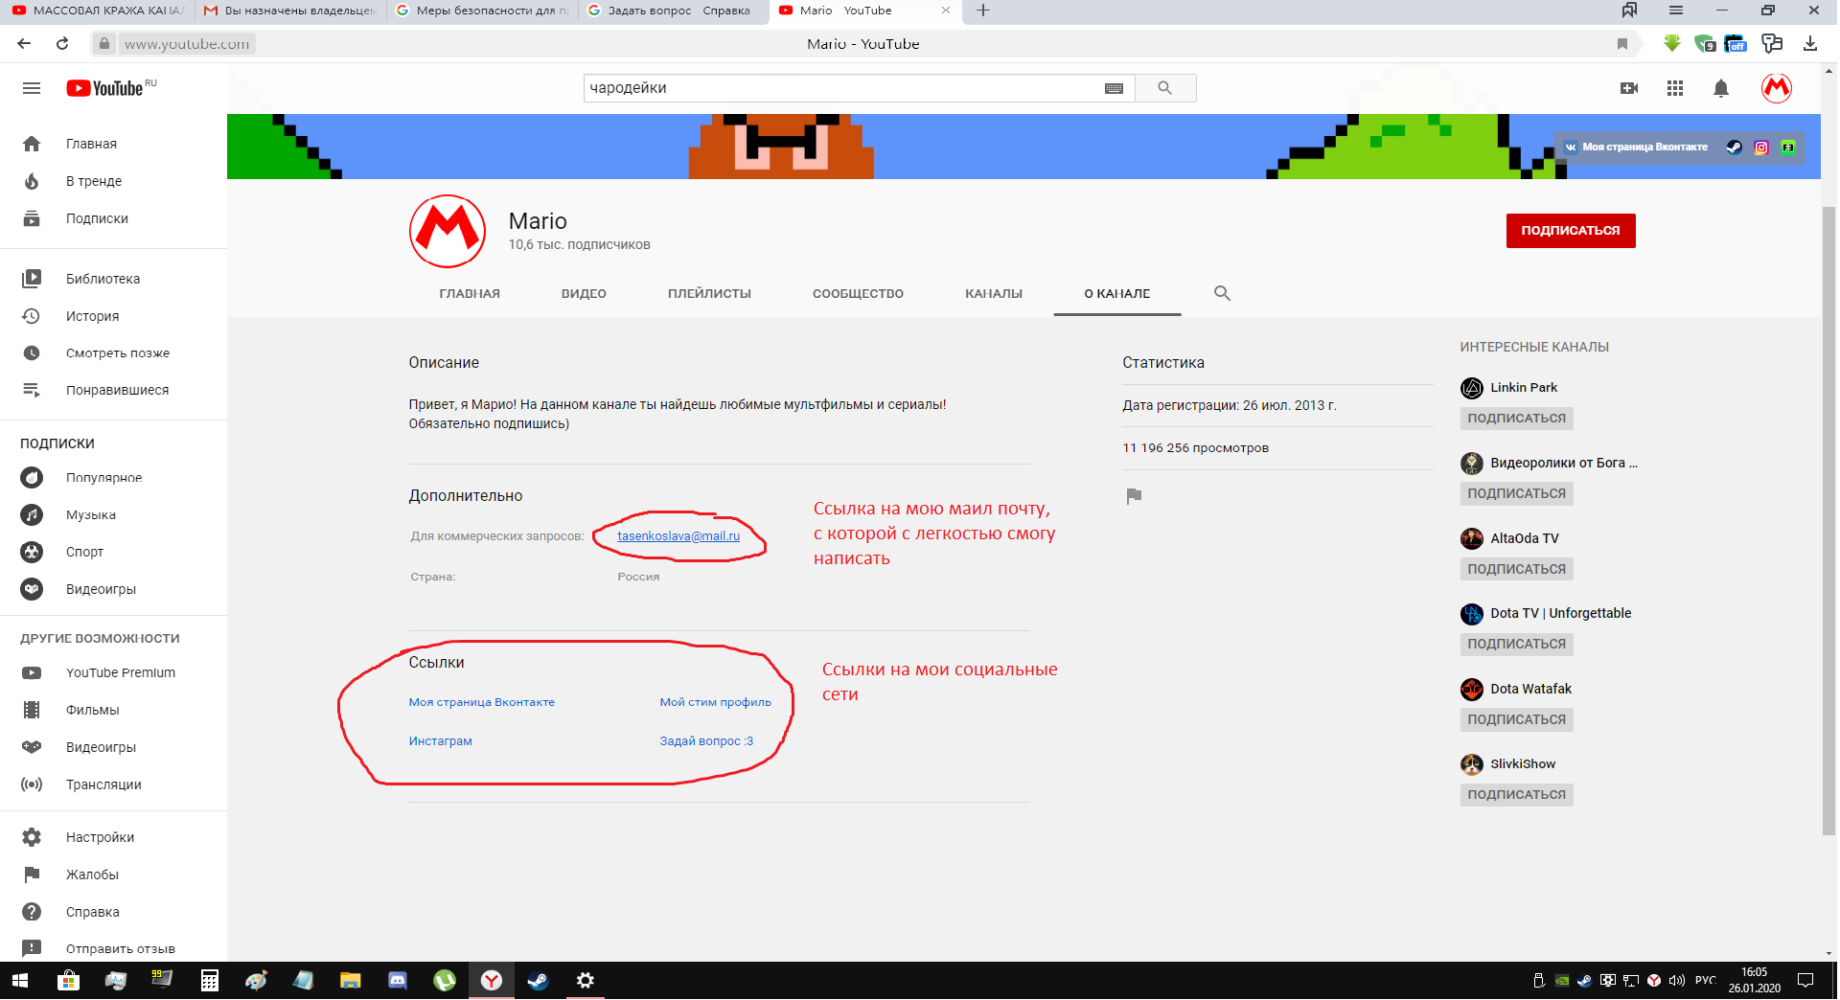Click the www.youtube.com address bar
The width and height of the screenshot is (1840, 1000).
[187, 44]
